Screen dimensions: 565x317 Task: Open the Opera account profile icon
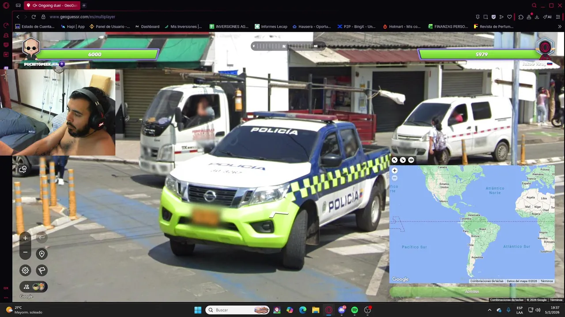[x=529, y=17]
